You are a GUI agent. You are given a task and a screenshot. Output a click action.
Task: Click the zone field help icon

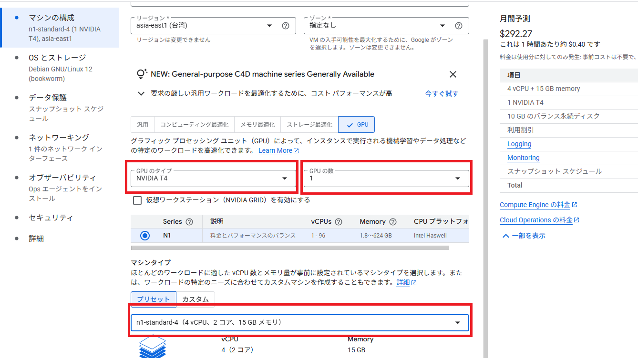459,26
